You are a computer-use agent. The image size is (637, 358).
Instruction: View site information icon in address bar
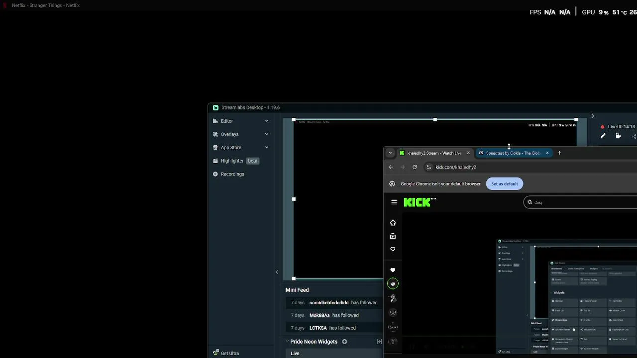click(x=429, y=167)
